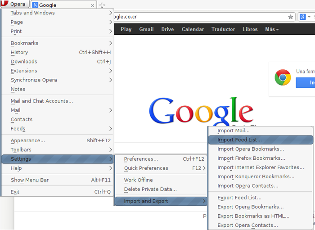
Task: Exit Opera from the menu
Action: (x=58, y=192)
